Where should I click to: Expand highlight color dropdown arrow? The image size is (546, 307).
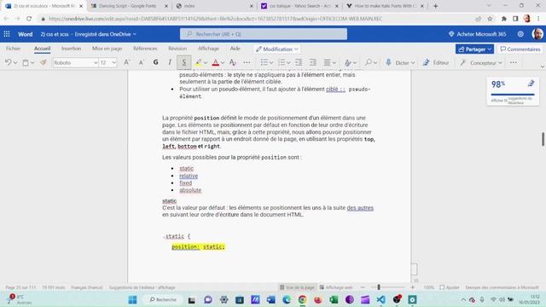click(206, 63)
